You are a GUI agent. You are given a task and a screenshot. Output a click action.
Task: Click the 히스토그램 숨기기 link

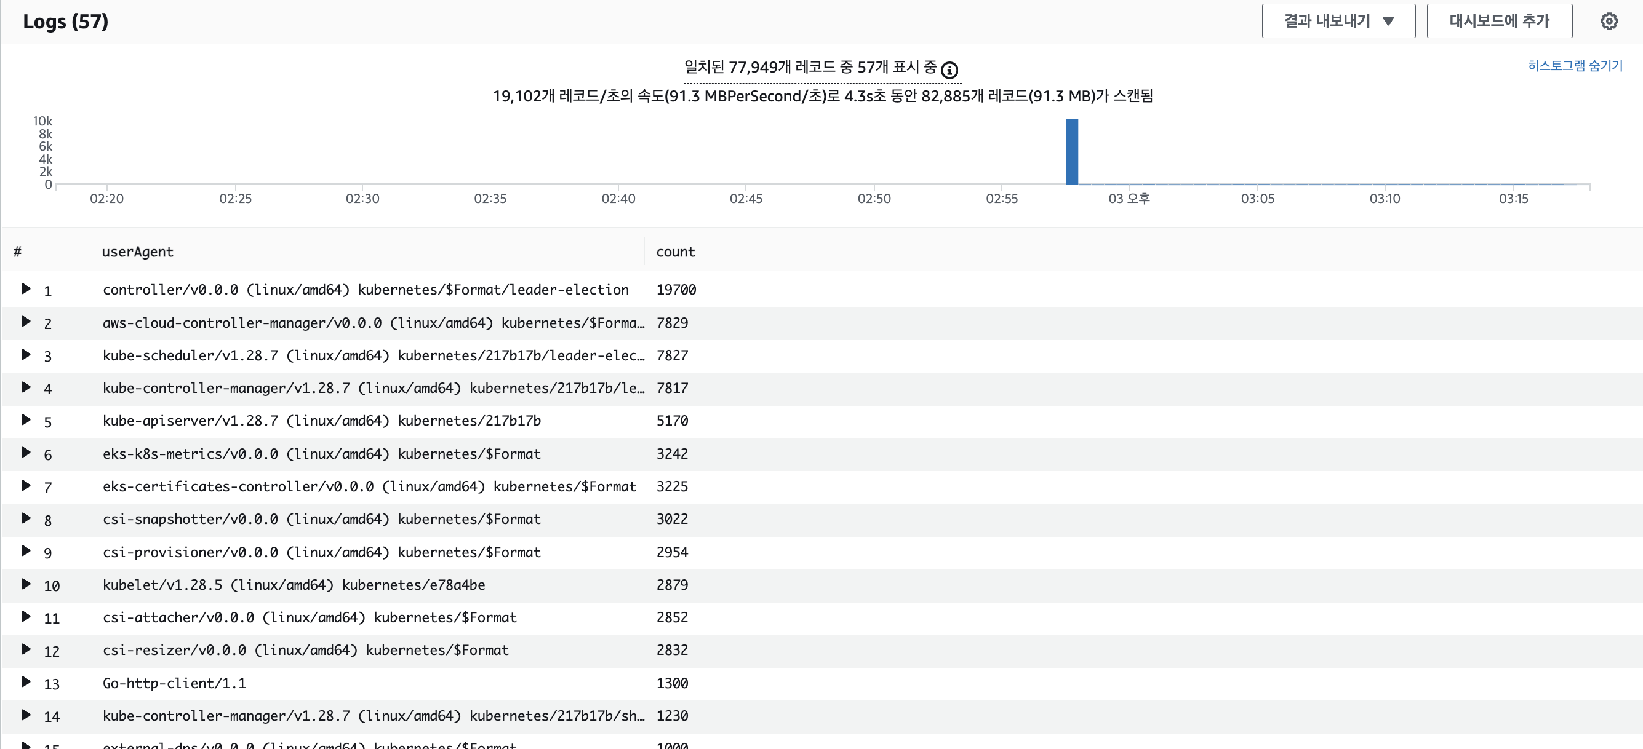point(1574,66)
